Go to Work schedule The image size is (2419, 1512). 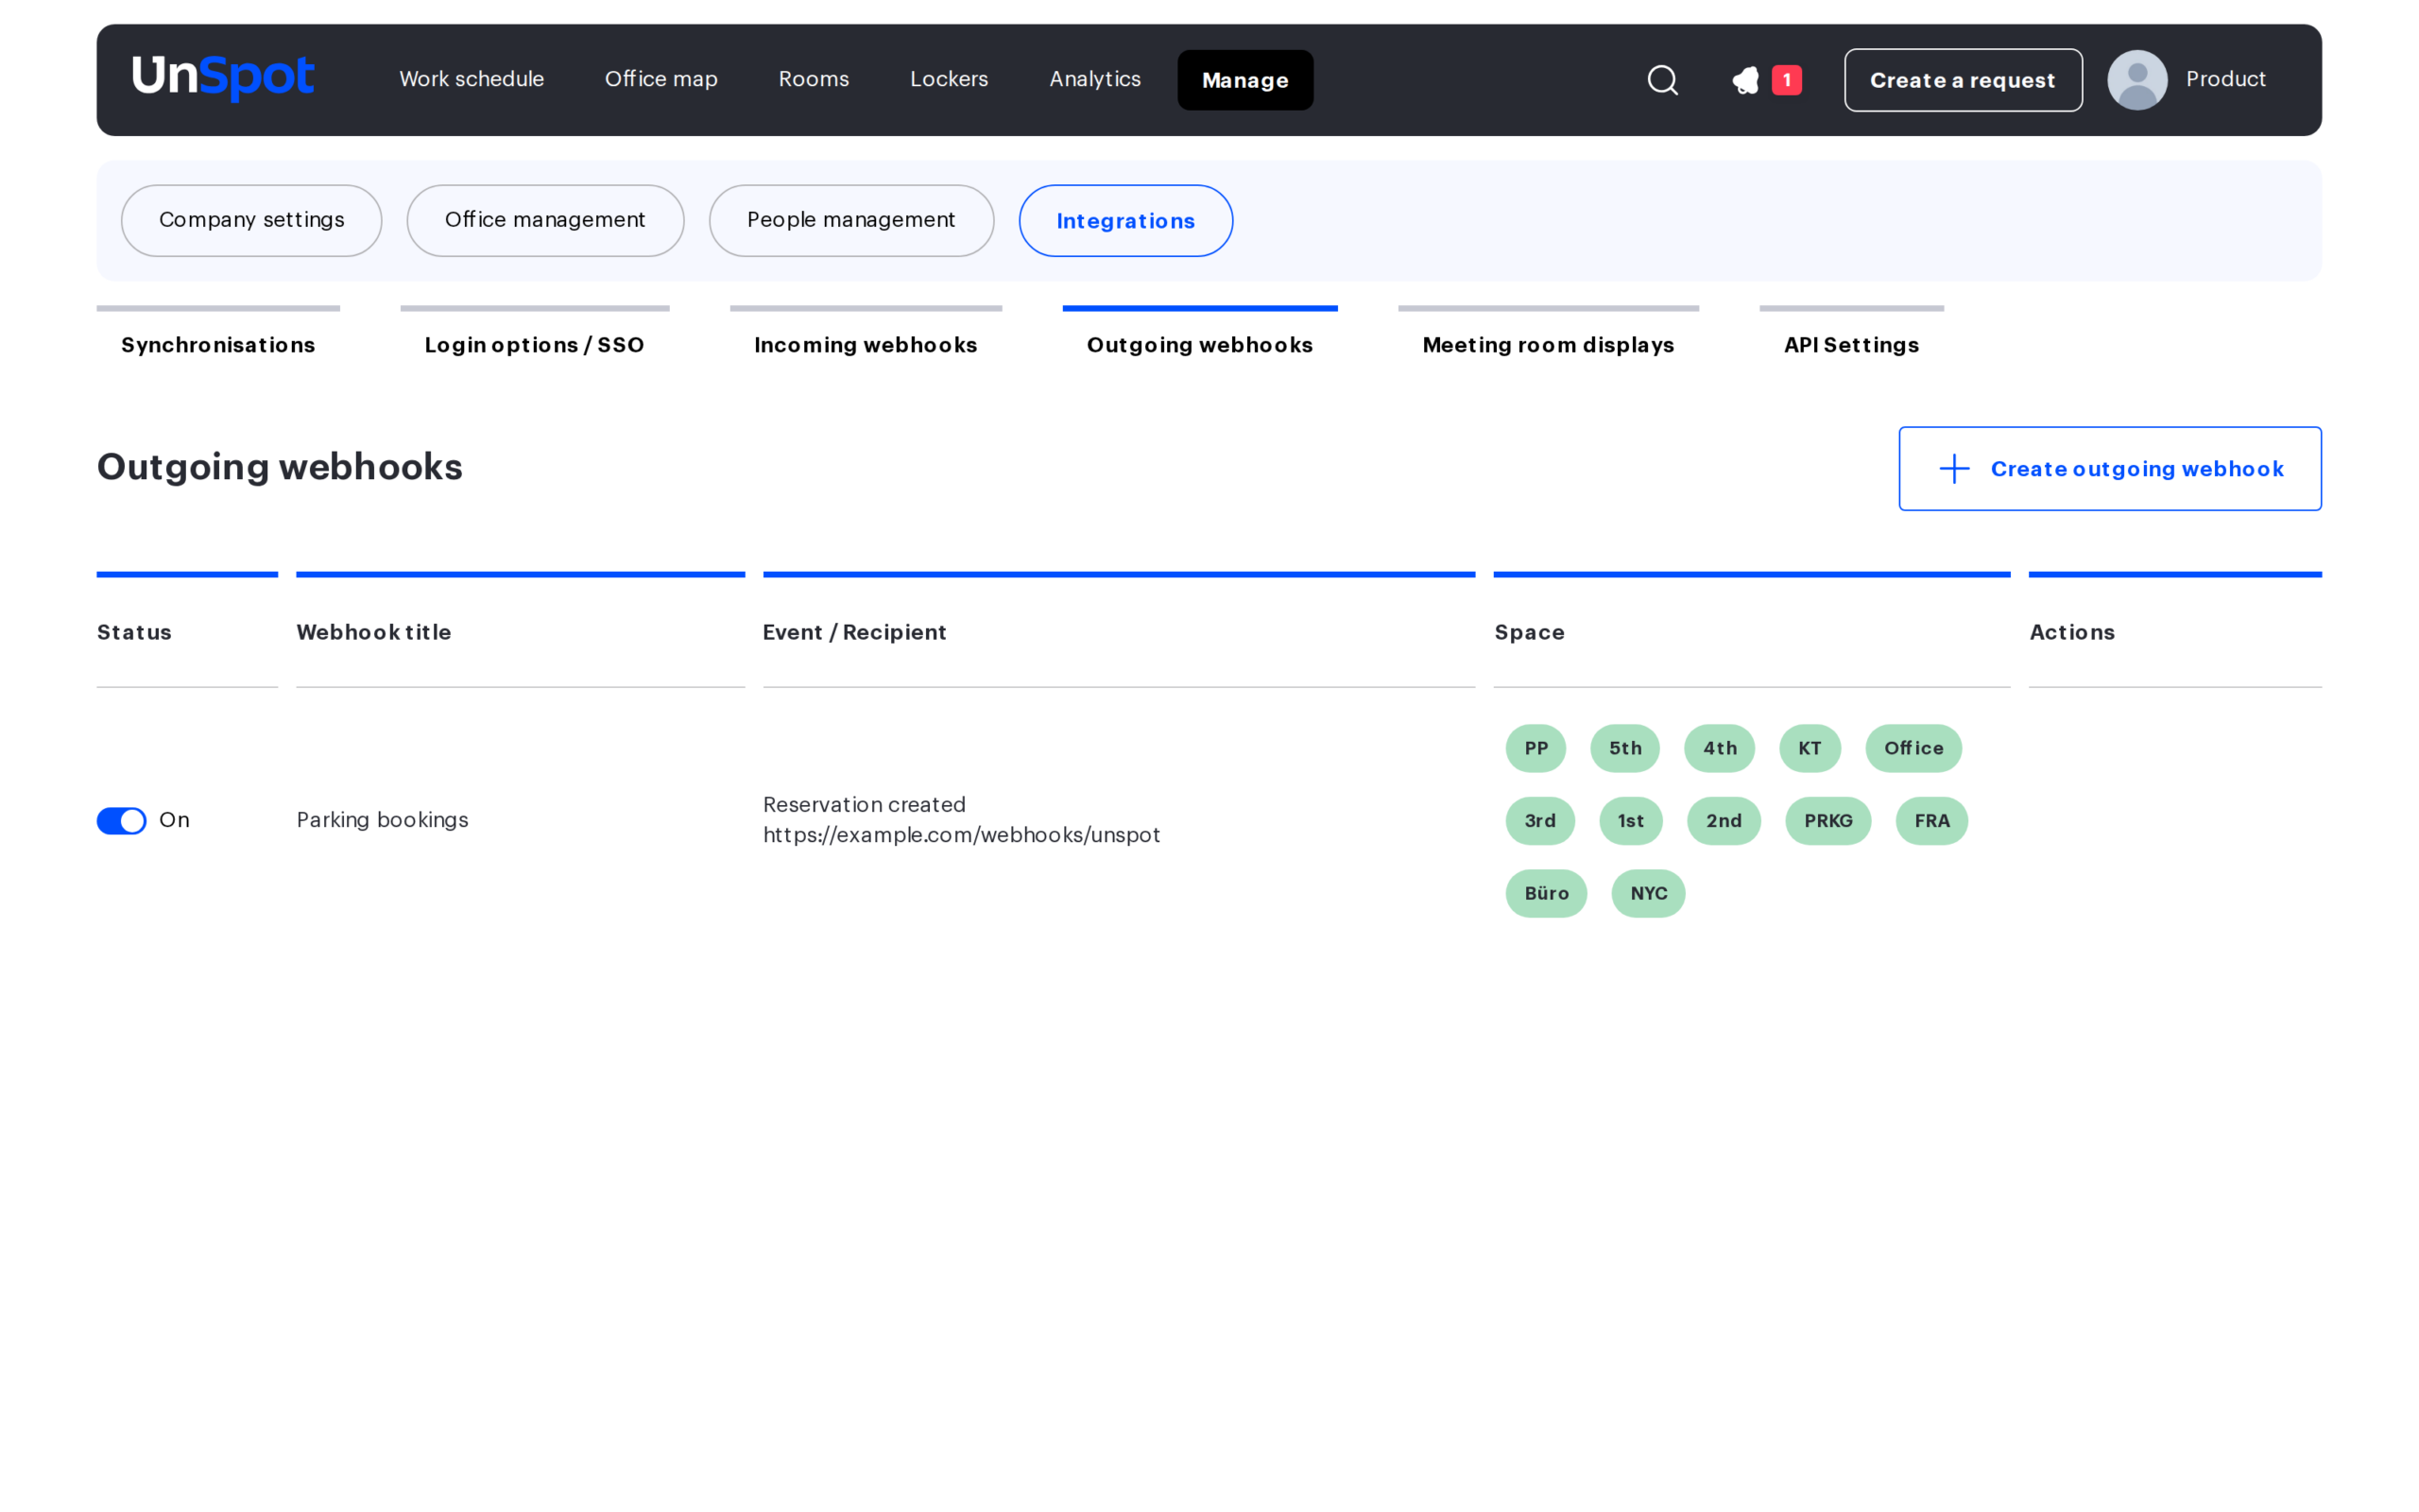(x=472, y=79)
